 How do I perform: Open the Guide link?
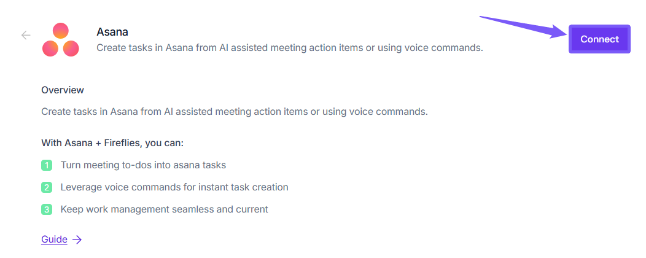54,240
